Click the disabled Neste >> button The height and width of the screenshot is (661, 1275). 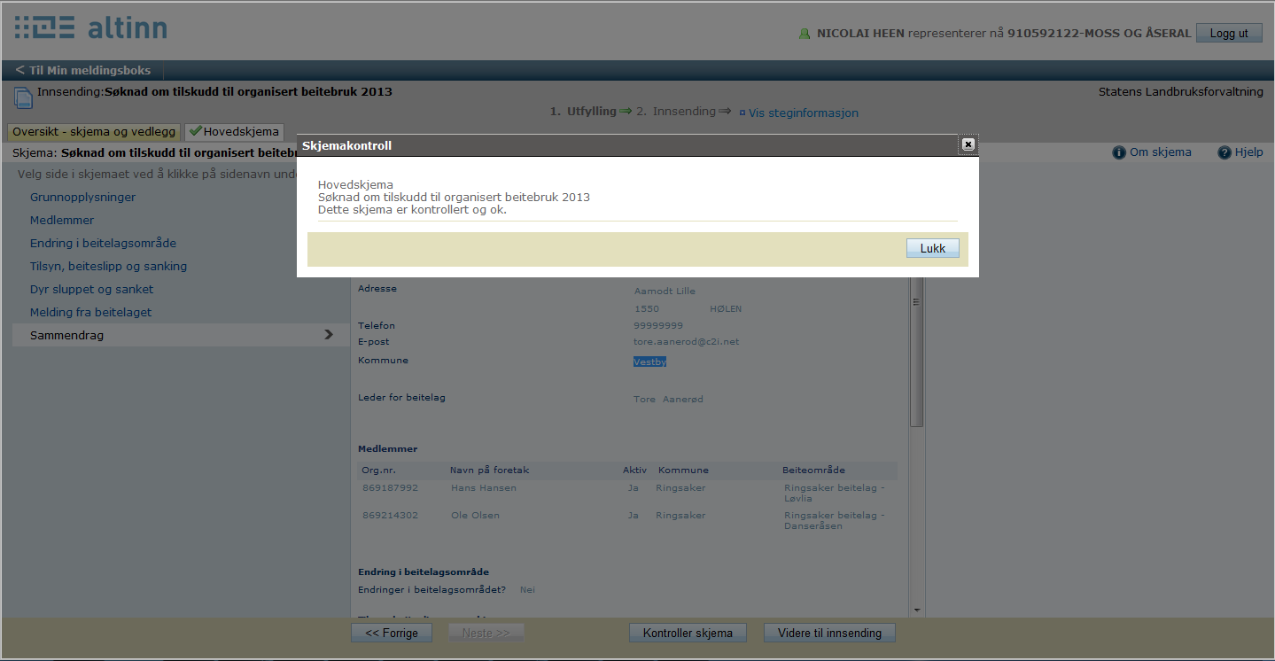tap(486, 633)
